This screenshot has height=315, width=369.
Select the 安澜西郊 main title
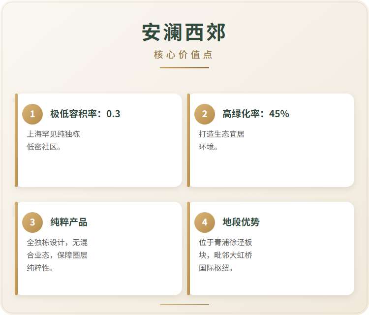[x=184, y=32]
